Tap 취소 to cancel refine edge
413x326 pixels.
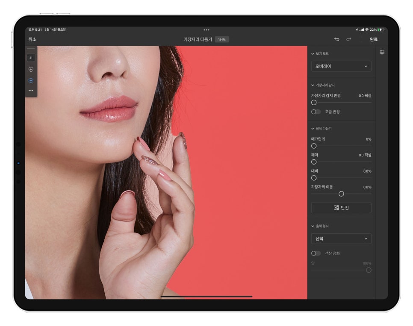click(x=32, y=39)
